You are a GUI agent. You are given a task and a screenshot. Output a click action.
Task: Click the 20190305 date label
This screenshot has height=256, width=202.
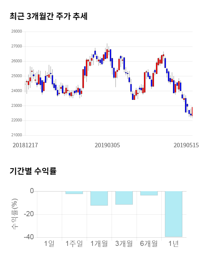[x=107, y=145]
